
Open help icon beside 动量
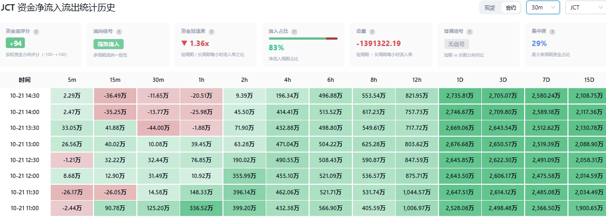pos(372,32)
